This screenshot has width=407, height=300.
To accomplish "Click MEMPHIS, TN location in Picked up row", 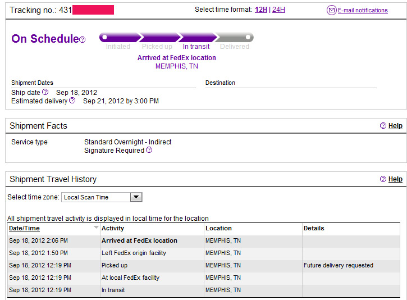I will (x=223, y=265).
